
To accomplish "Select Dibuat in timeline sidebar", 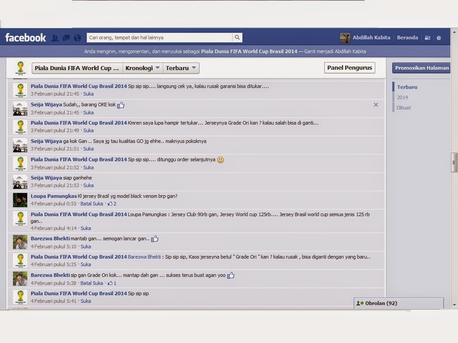I will (404, 108).
